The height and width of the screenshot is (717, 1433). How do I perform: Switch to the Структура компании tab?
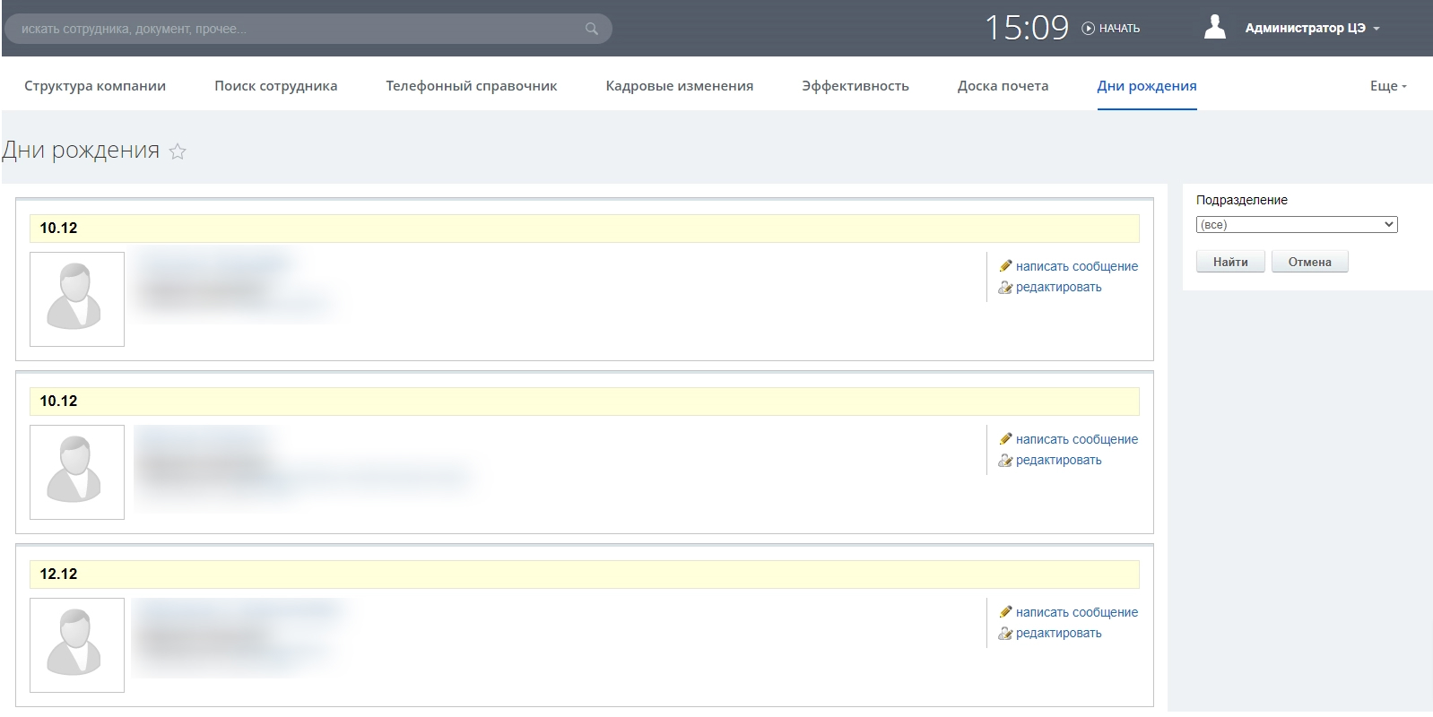[95, 86]
